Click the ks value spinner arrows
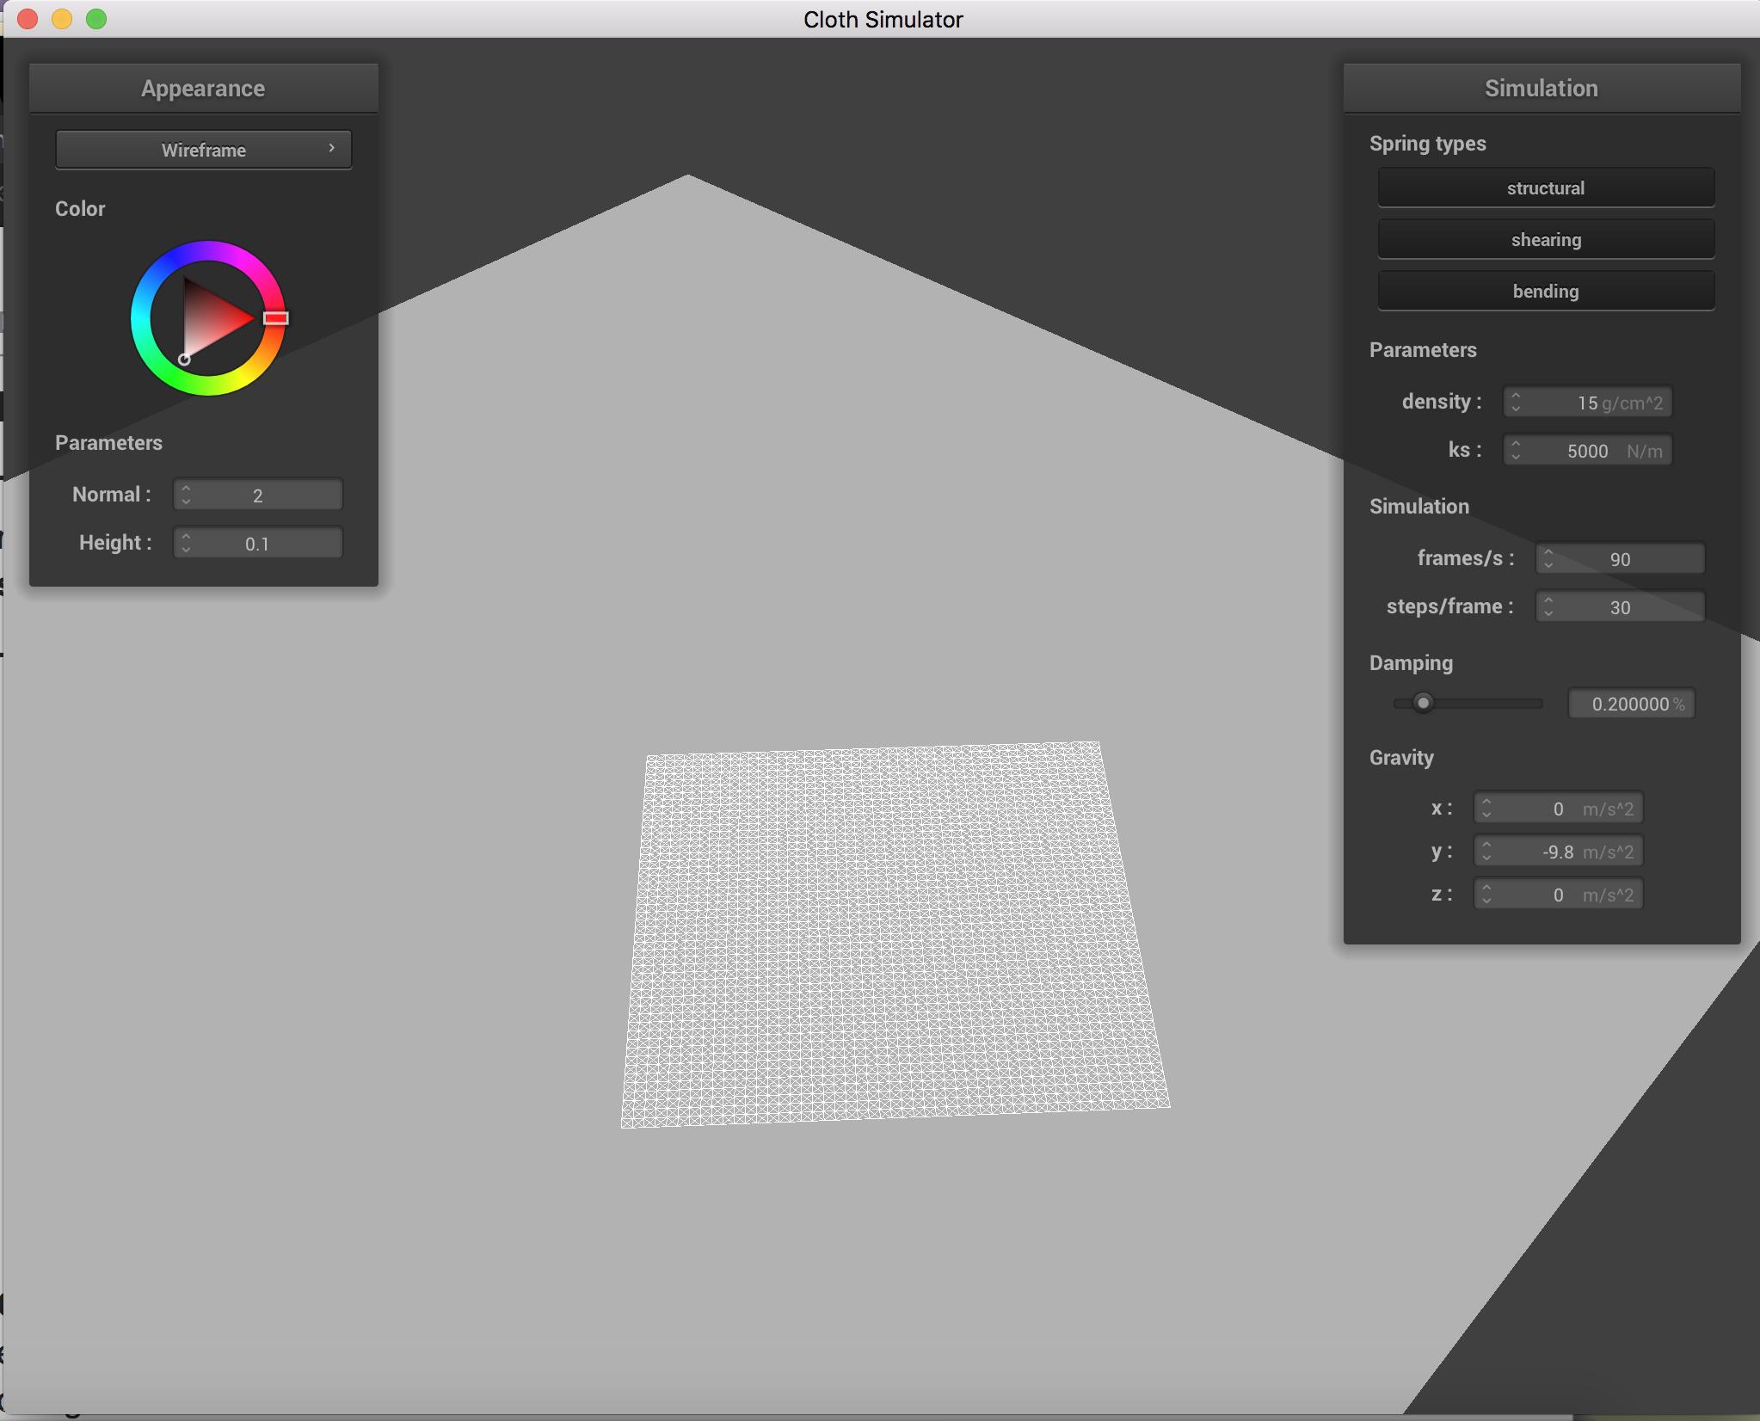Image resolution: width=1760 pixels, height=1421 pixels. [1516, 451]
